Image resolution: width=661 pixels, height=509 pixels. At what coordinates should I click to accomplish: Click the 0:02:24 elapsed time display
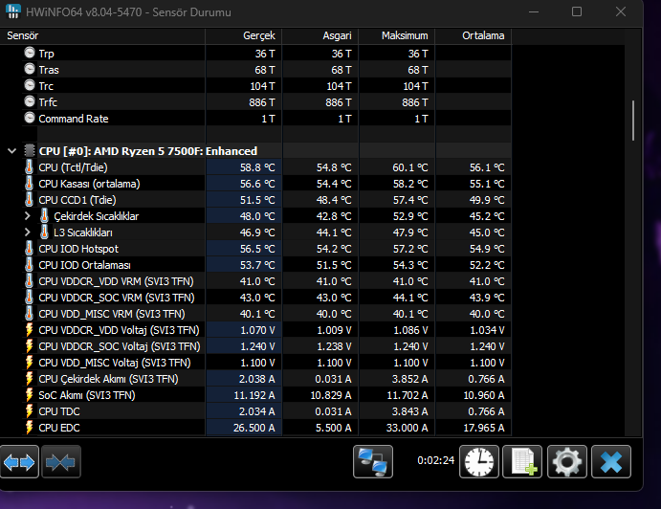tap(435, 460)
